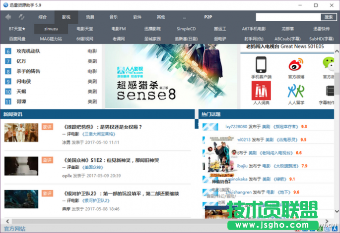
Task: Select the MAG磁力站 source
Action: point(51,39)
